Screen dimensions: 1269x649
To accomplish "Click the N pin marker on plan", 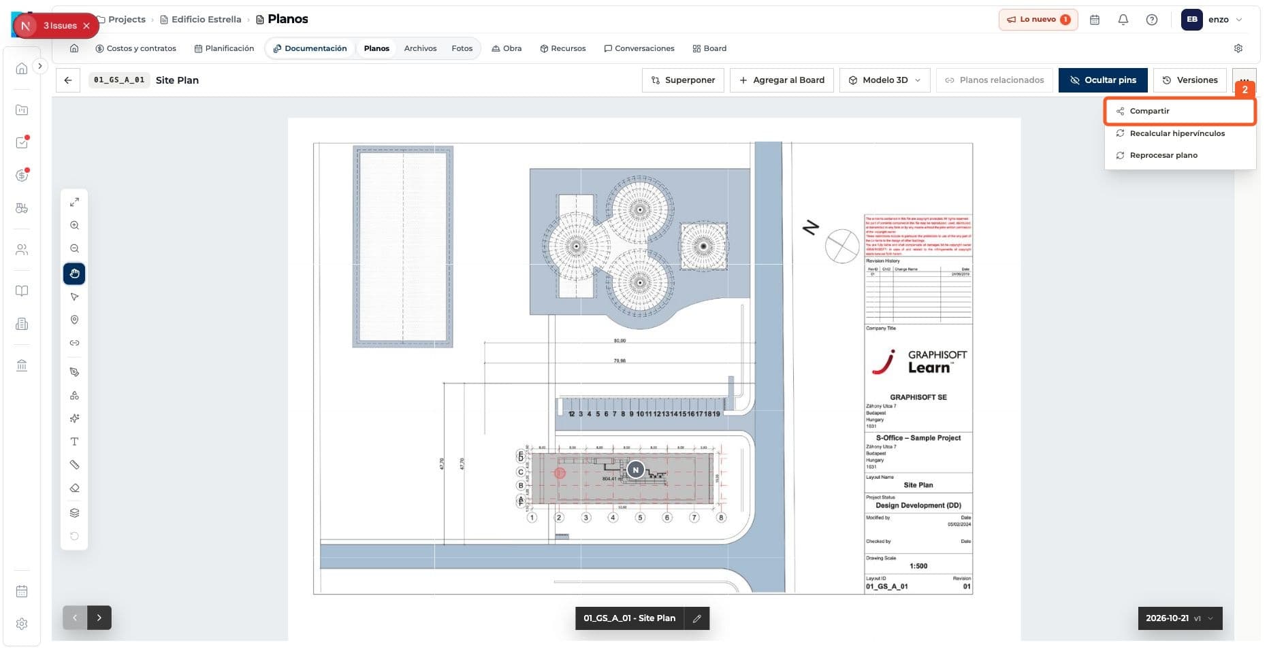I will pos(635,470).
